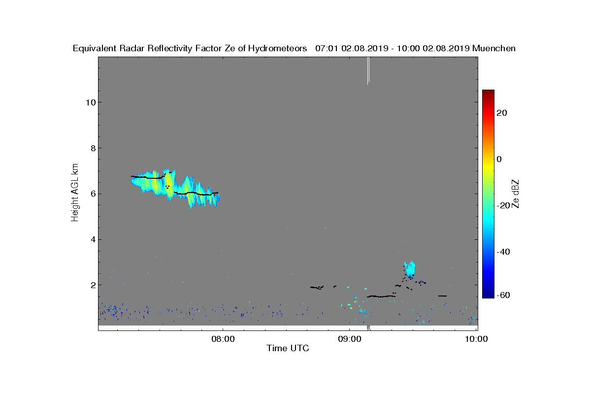Click the '10:00' time tick label
This screenshot has height=394, width=591.
coord(477,338)
